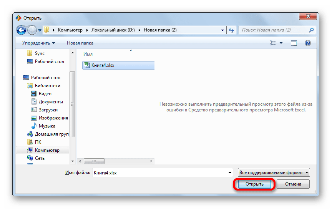
Task: Close the Открыть dialog
Action: [308, 16]
